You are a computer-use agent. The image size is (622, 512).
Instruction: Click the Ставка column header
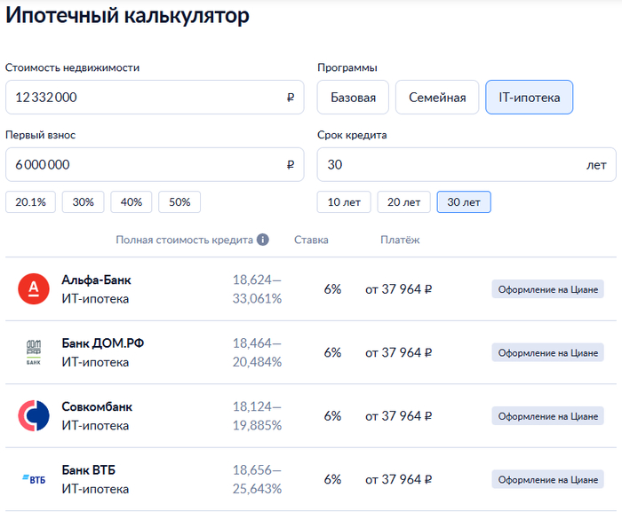coord(311,240)
